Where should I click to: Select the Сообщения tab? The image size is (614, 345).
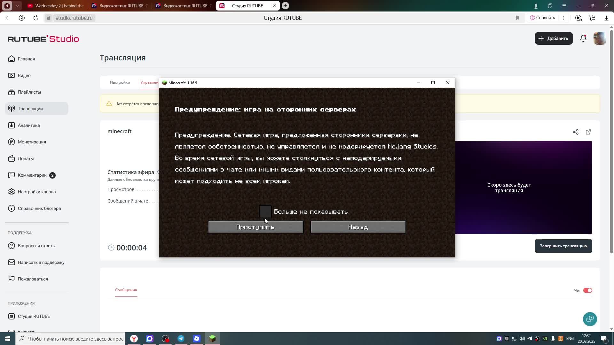click(x=126, y=290)
